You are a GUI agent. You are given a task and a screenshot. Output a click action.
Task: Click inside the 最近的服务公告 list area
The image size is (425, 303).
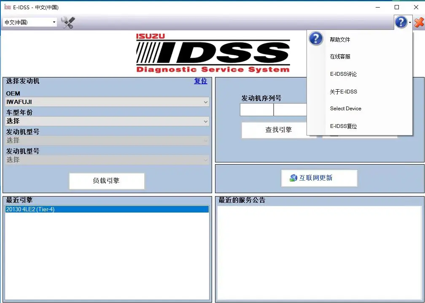click(x=320, y=253)
